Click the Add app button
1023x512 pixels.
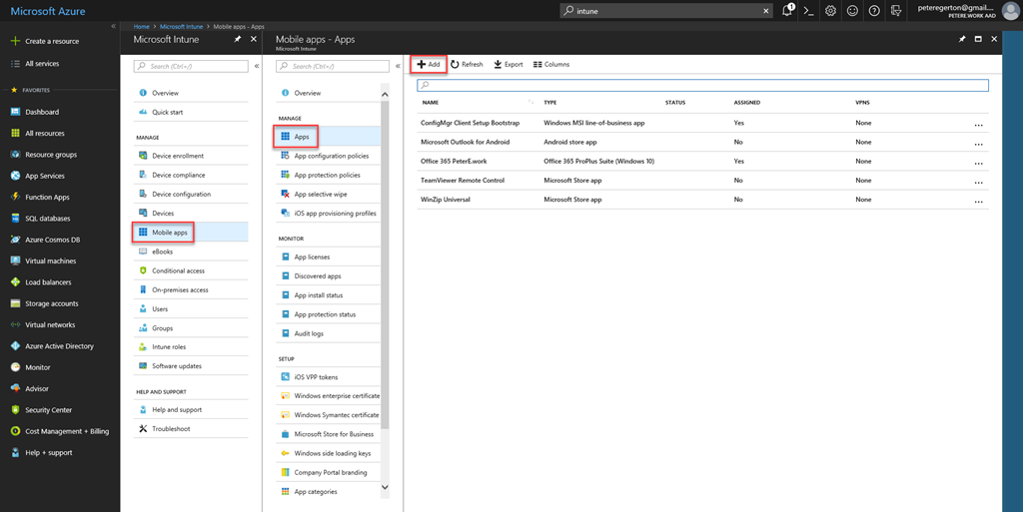point(429,64)
